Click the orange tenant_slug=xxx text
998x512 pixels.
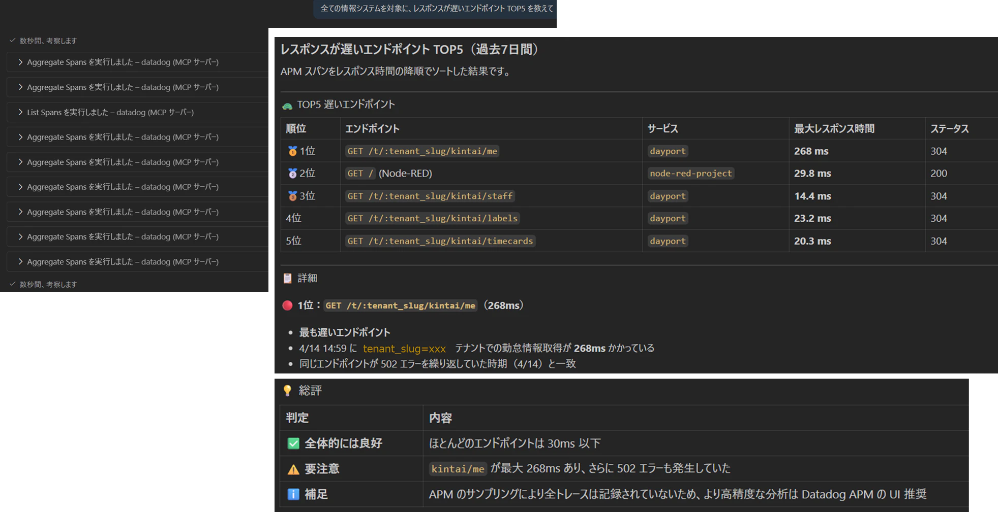pyautogui.click(x=404, y=349)
